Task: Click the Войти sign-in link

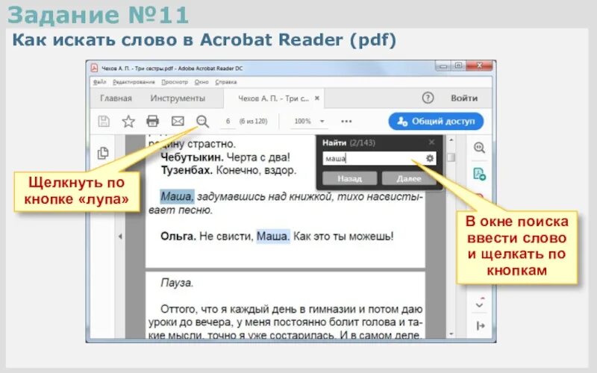Action: pos(464,98)
